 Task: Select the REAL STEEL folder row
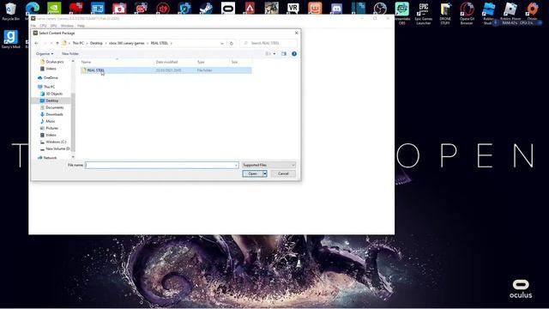pyautogui.click(x=166, y=70)
